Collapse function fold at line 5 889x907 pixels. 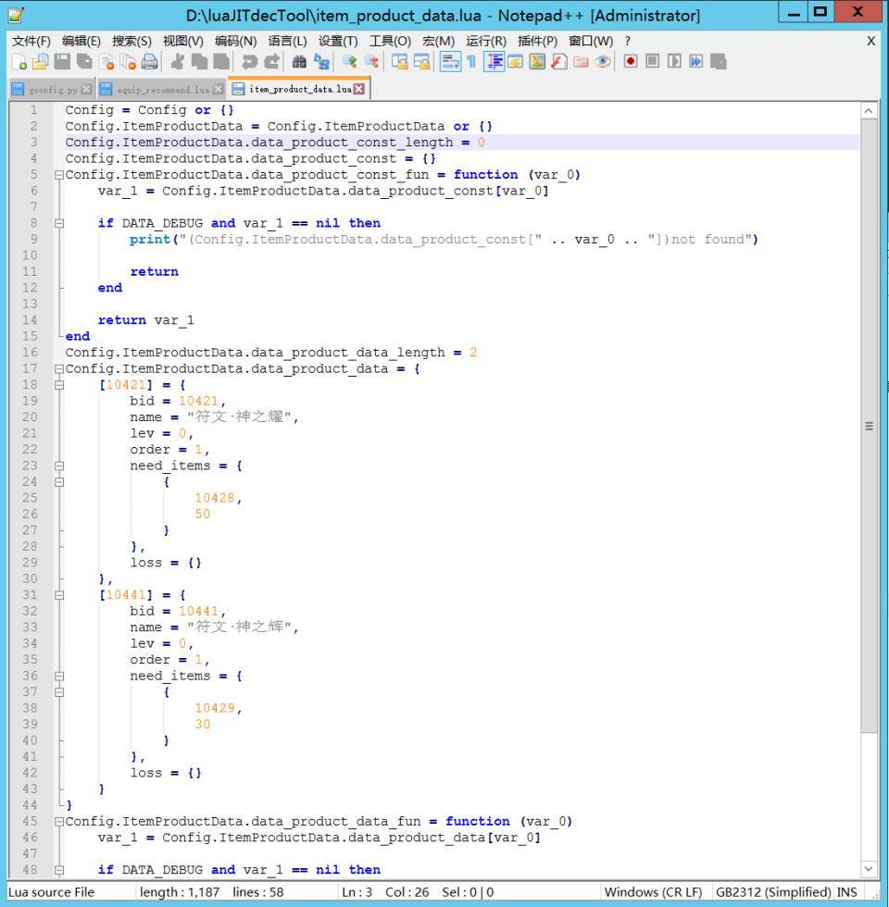click(59, 175)
